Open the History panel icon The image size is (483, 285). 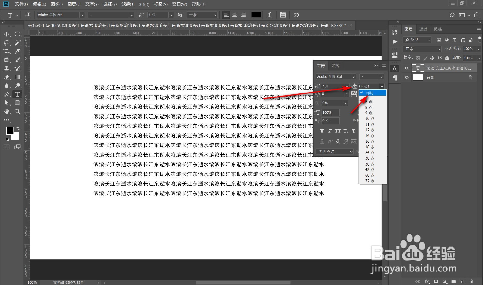(x=395, y=32)
